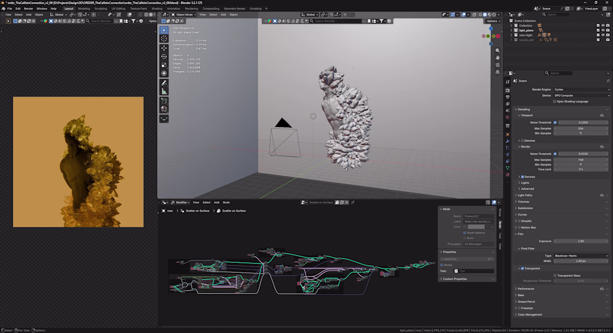Hide man+light collection in viewport
This screenshot has height=333, width=613.
tap(603, 35)
